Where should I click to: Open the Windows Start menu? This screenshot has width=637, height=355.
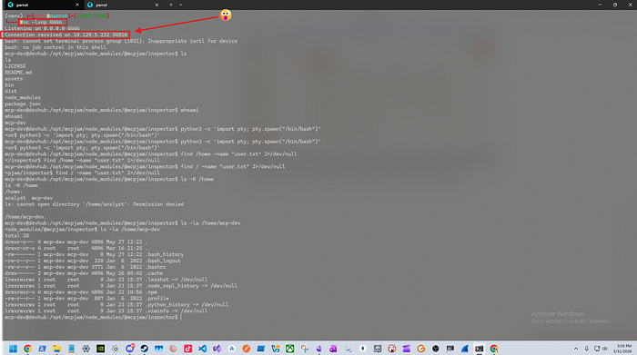pyautogui.click(x=13, y=349)
